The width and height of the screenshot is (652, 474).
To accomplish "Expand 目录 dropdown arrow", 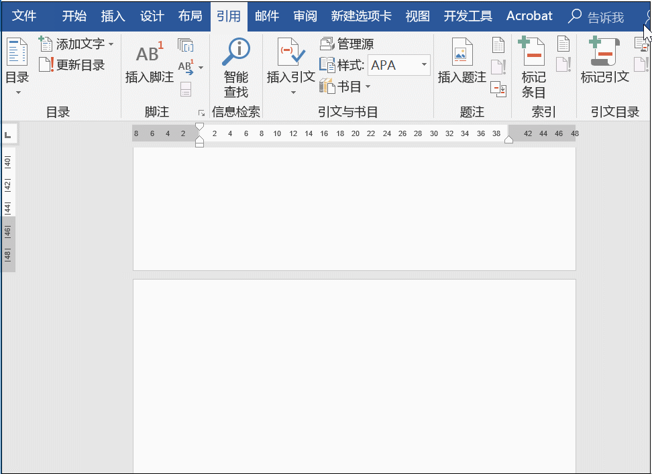I will (18, 93).
